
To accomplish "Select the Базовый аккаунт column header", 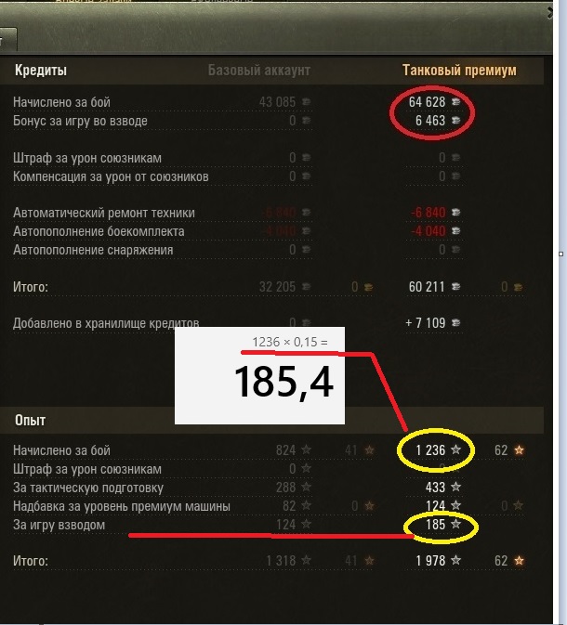I will tap(258, 70).
